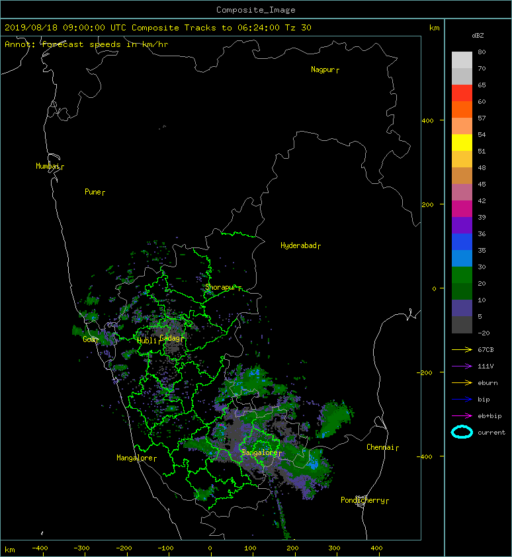Viewport: 512px width, 557px height.
Task: Click the Composite_Image title text
Action: click(256, 10)
